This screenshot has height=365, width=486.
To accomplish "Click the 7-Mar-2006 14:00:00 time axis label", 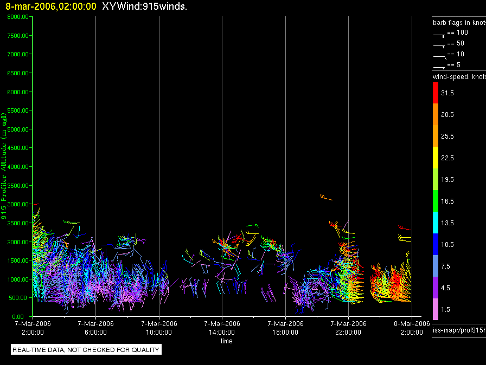I will click(x=222, y=328).
